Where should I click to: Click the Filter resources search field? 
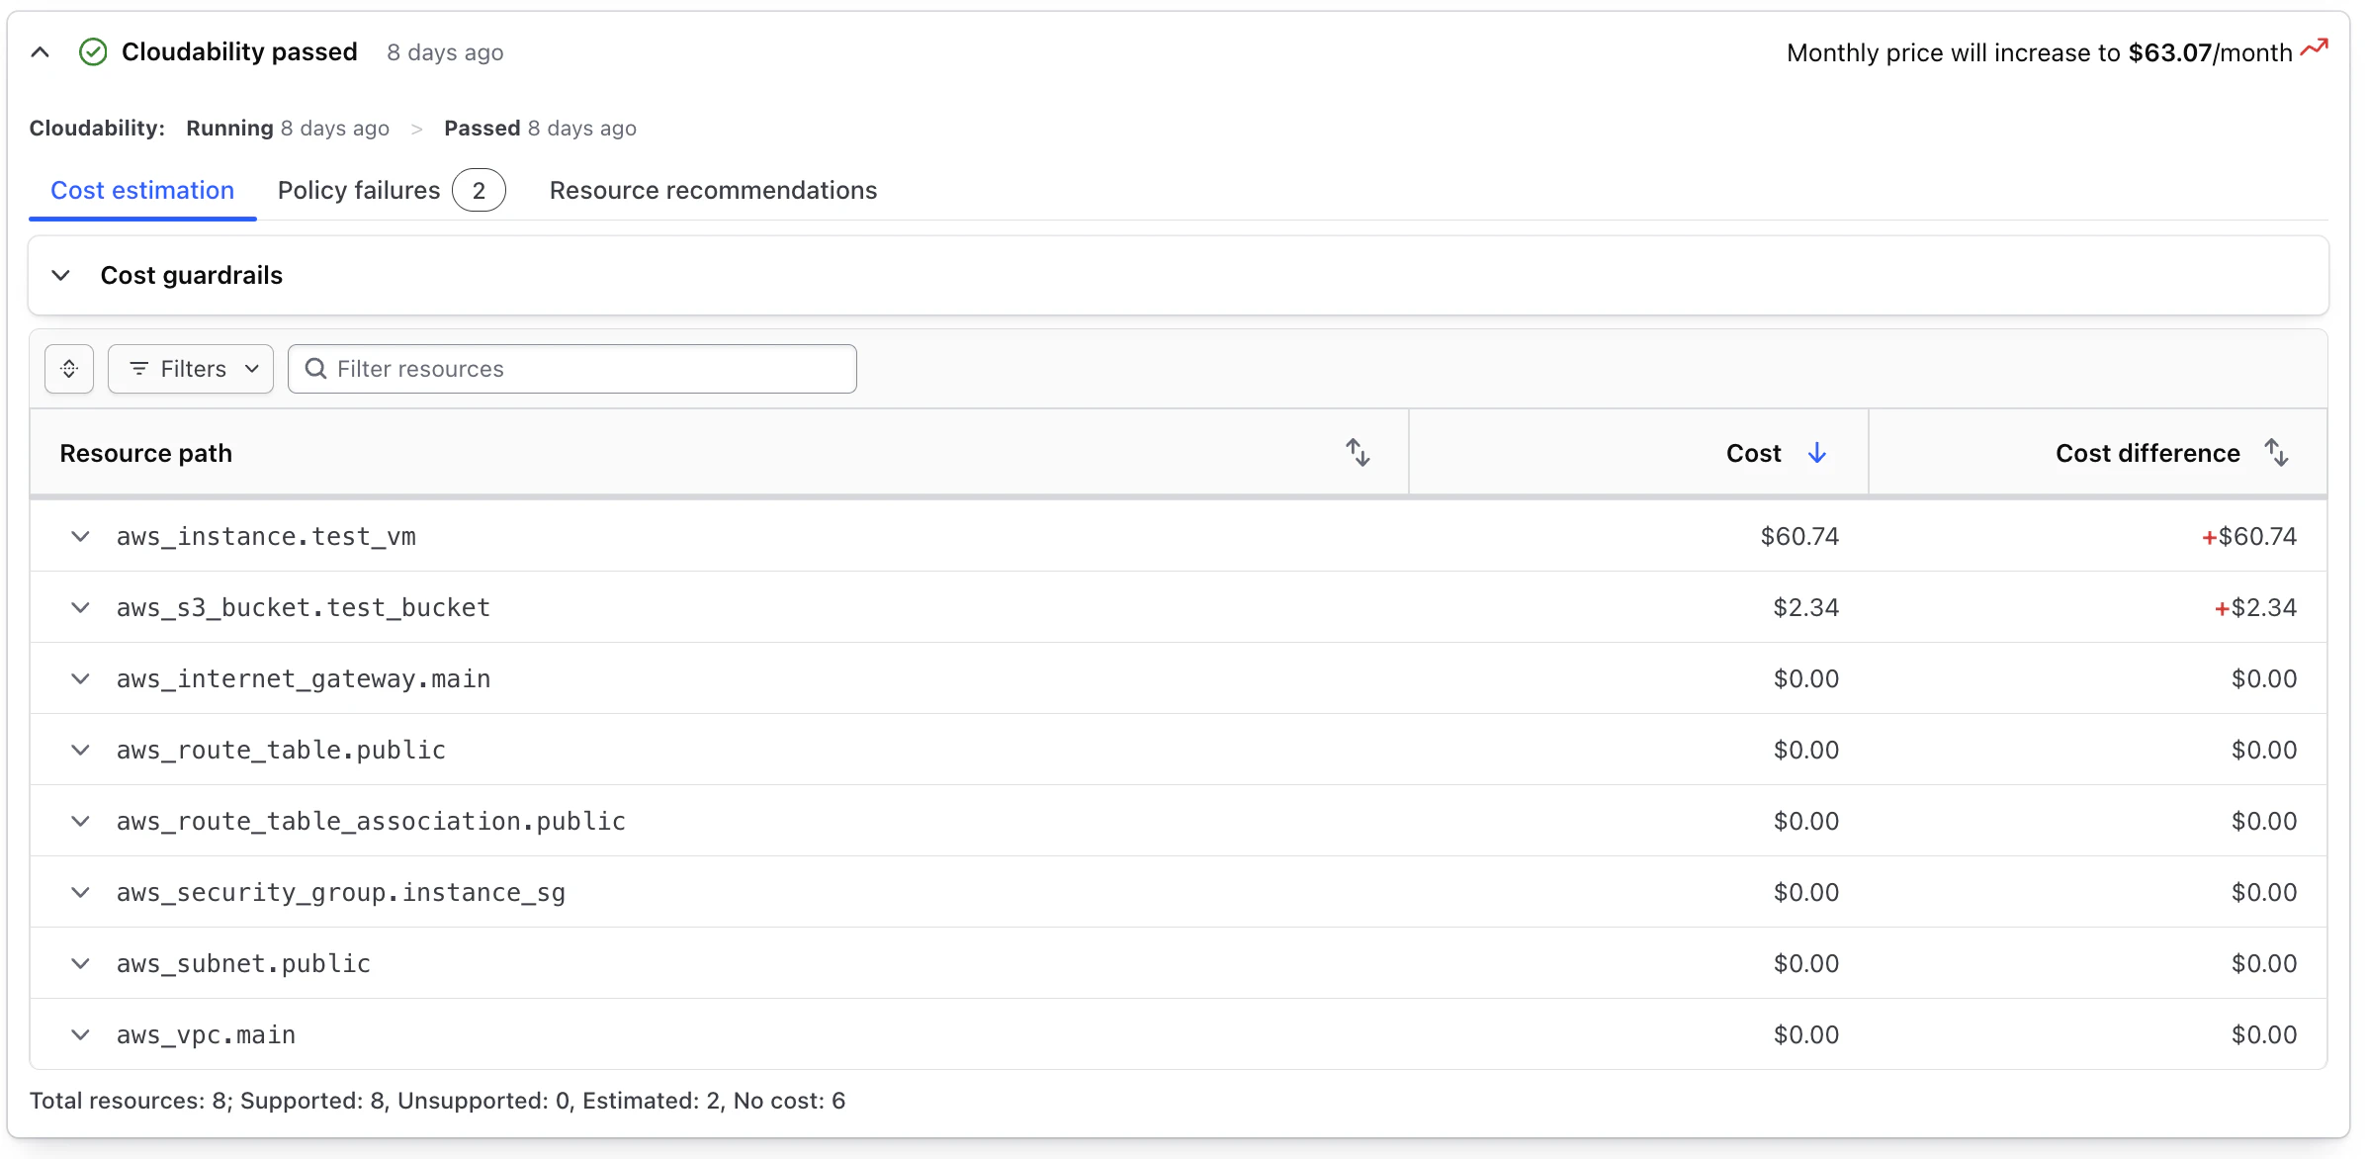[x=572, y=369]
